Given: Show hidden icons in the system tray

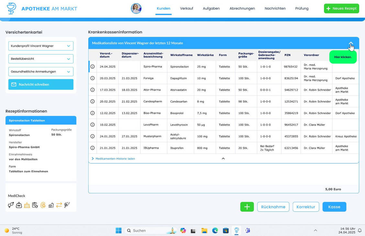Looking at the screenshot, I should point(315,231).
